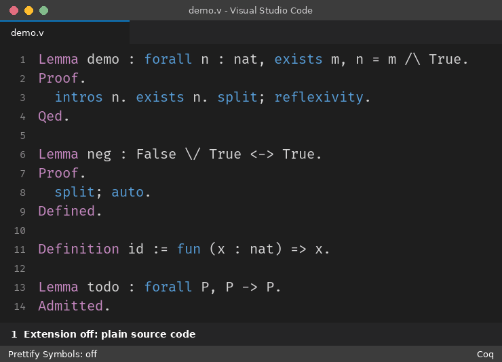Image resolution: width=502 pixels, height=362 pixels.
Task: Click the lemma name 'todo' on line 13
Action: tap(103, 287)
